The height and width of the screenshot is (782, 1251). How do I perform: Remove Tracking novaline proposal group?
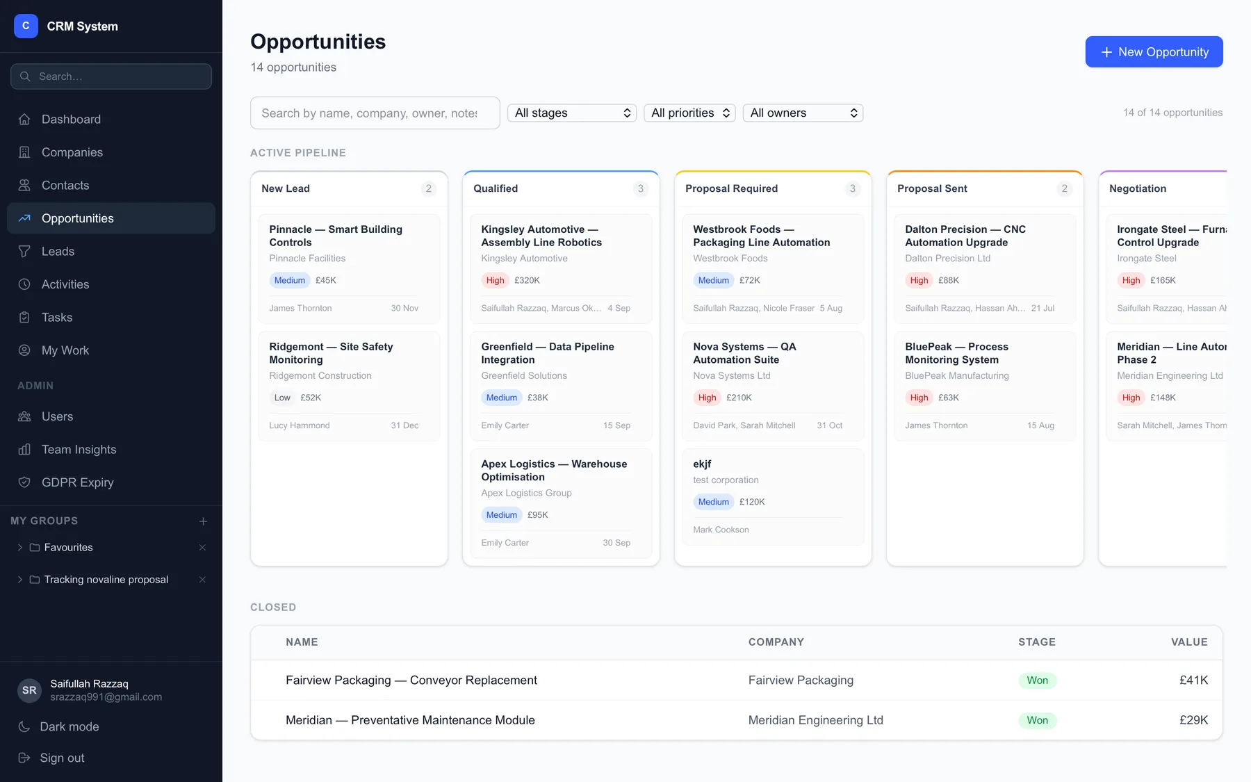click(x=202, y=580)
